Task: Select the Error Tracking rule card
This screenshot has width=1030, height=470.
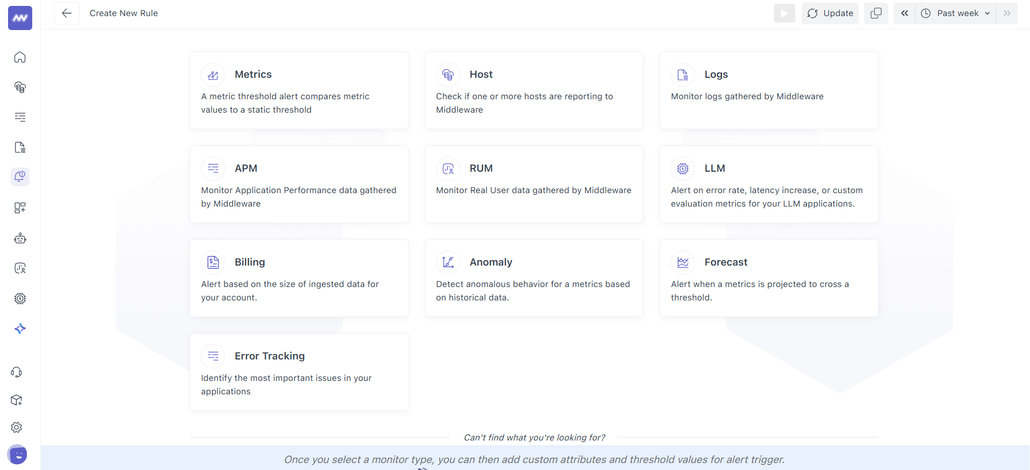Action: 299,372
